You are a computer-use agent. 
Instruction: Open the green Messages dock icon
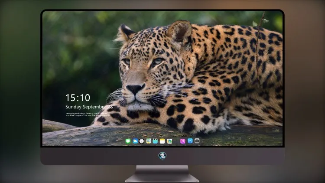point(128,141)
